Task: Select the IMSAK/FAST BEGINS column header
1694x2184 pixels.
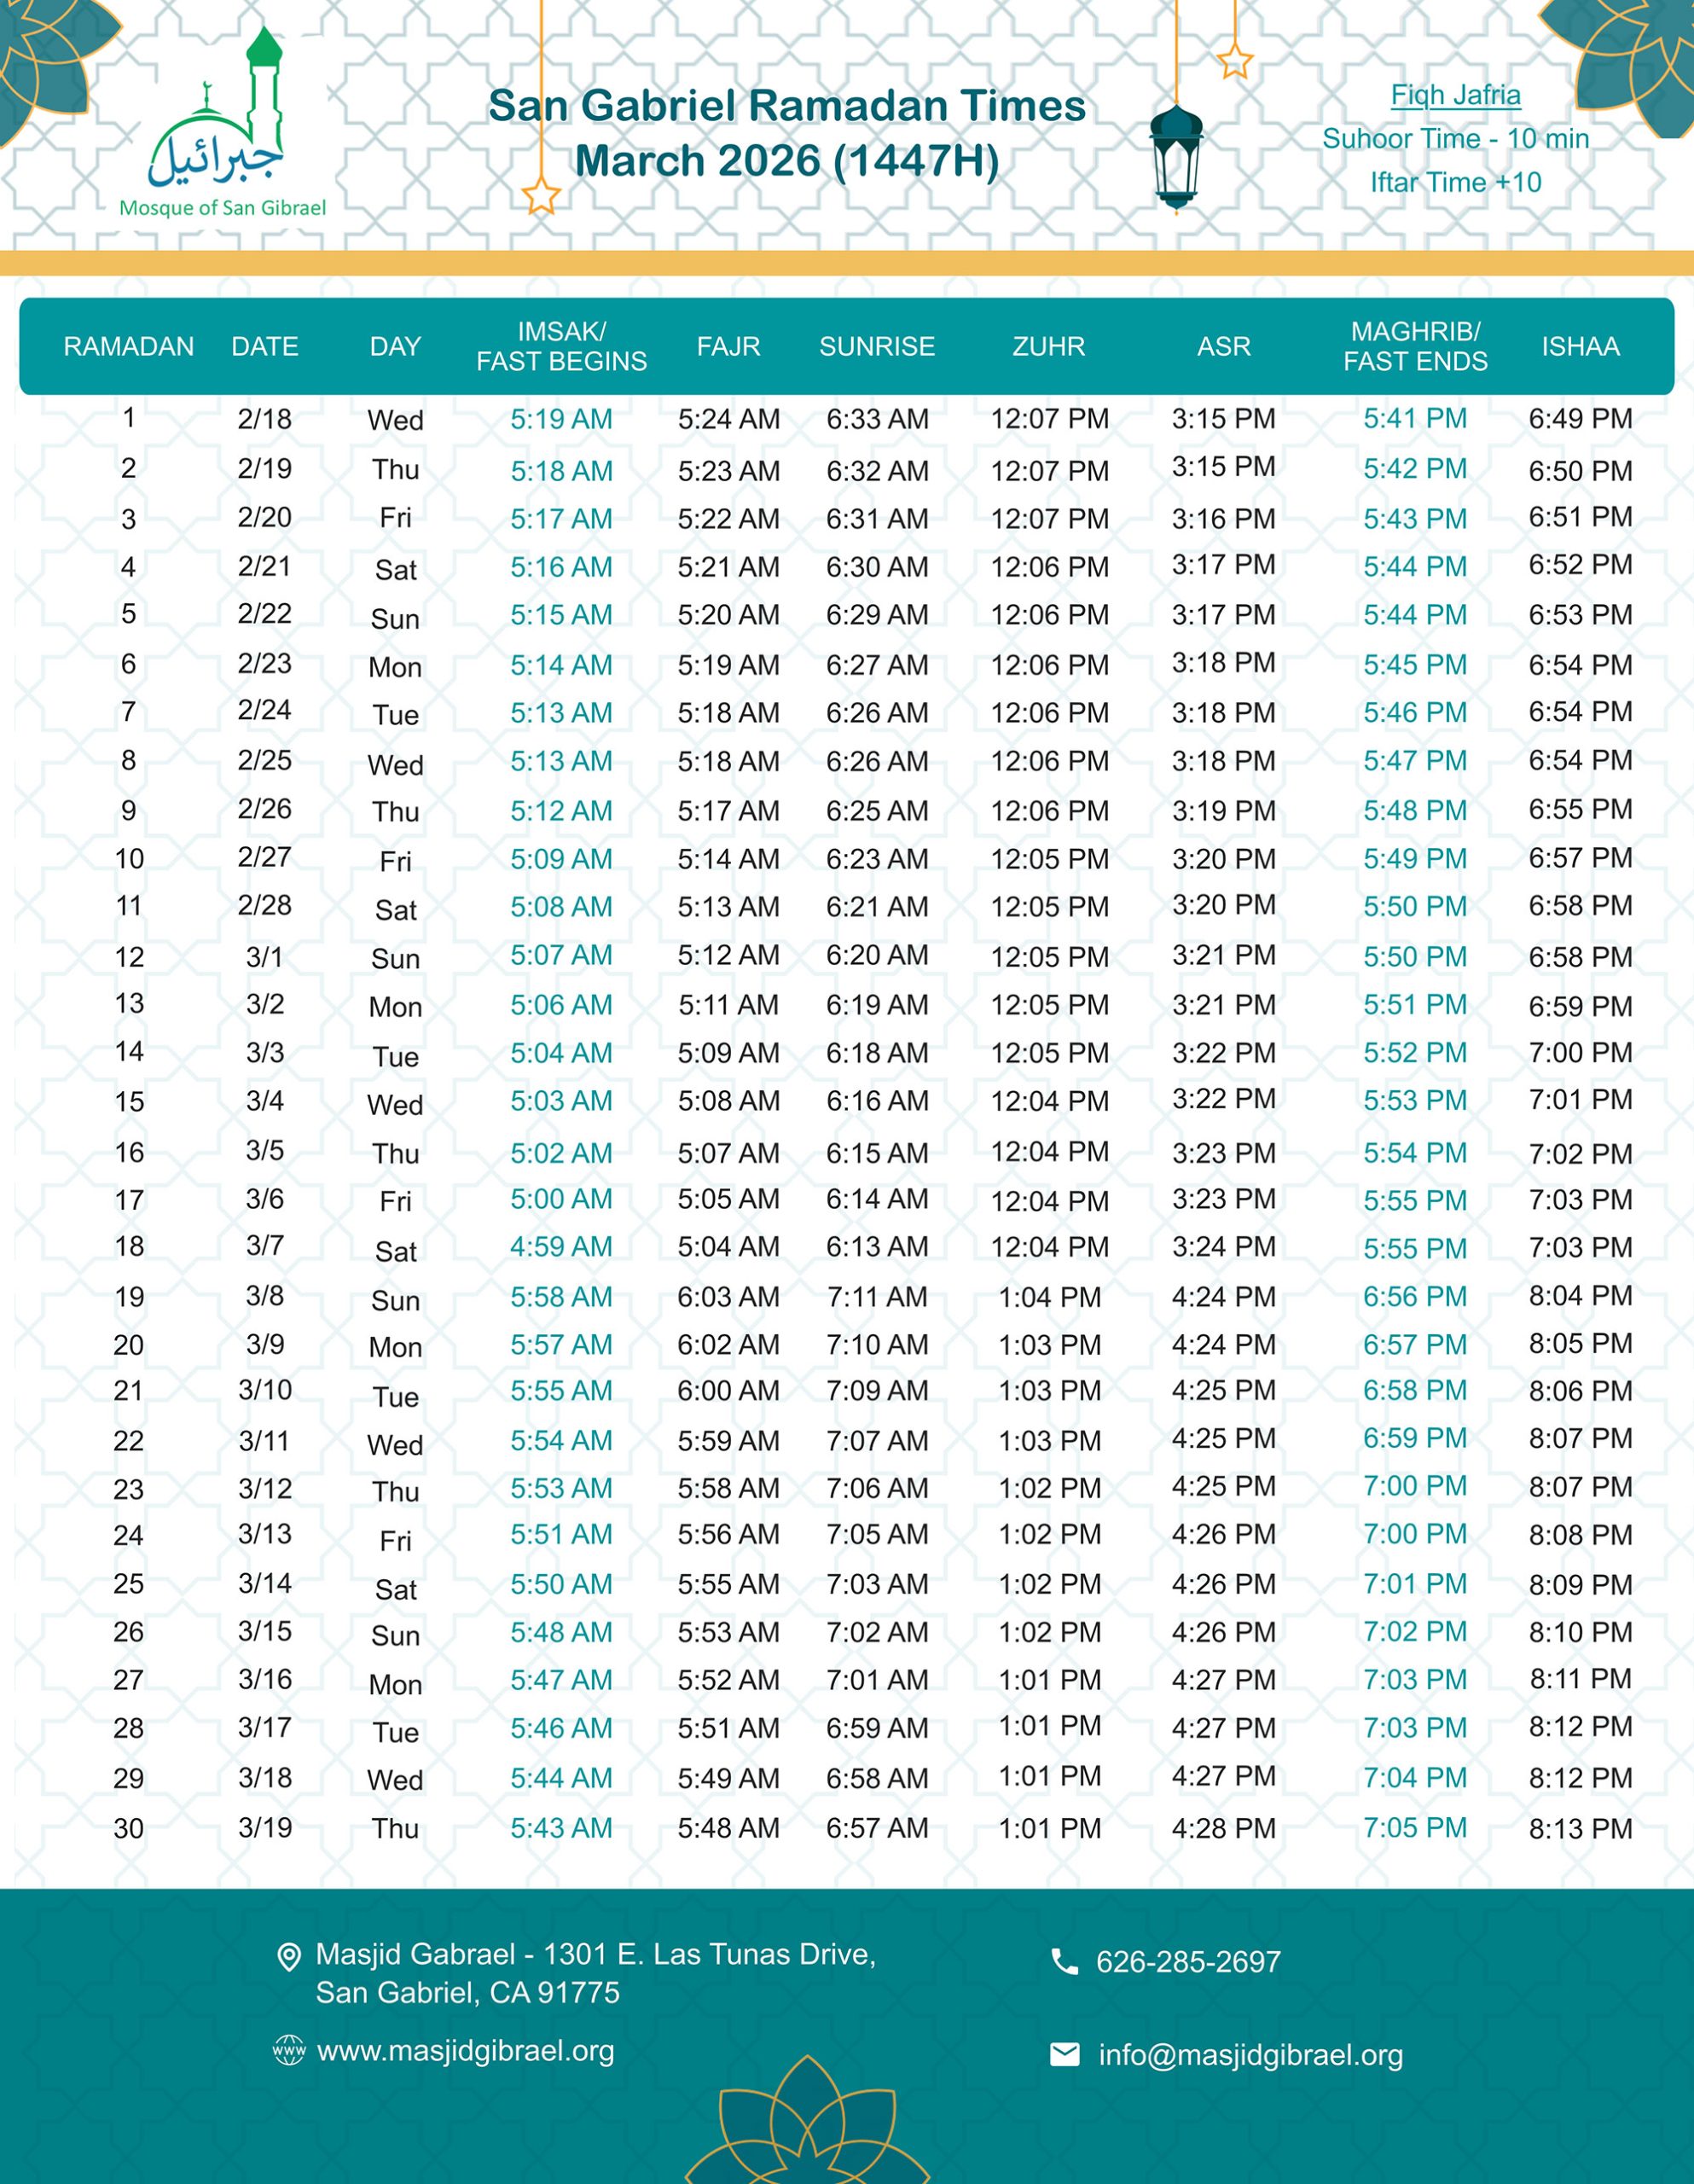Action: (561, 346)
